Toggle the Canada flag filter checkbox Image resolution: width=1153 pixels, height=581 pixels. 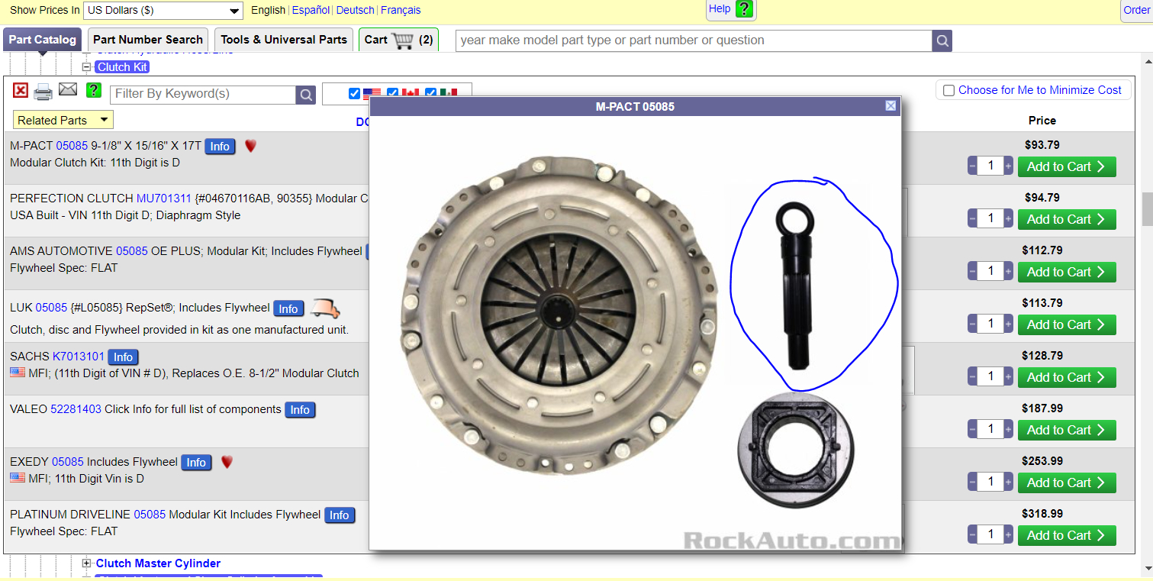point(392,93)
